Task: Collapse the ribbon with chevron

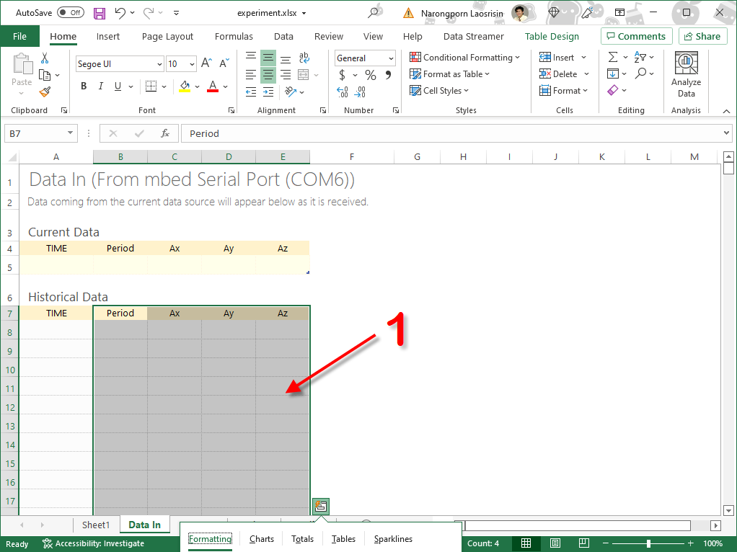Action: click(x=726, y=111)
